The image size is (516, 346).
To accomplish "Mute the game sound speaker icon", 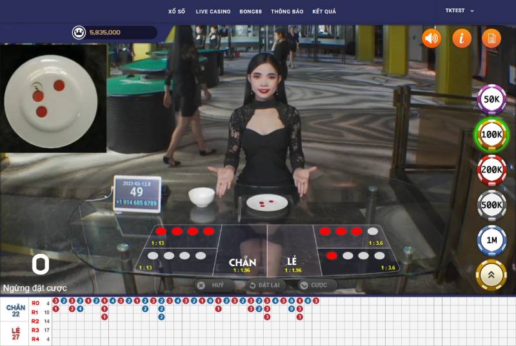I will [432, 39].
